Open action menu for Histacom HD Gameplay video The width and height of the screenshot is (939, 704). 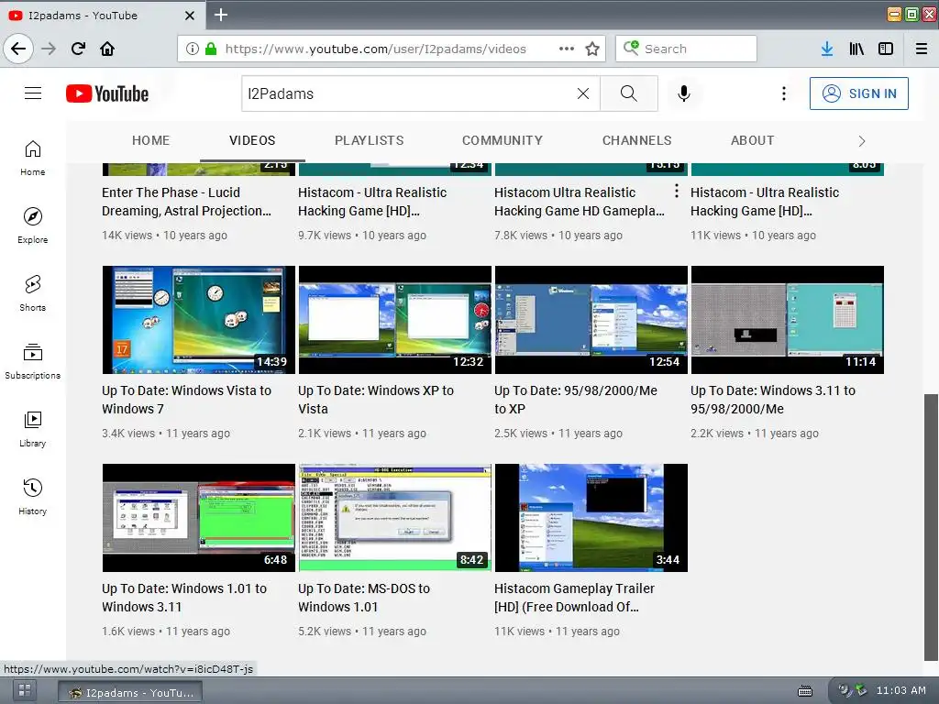[x=677, y=191]
